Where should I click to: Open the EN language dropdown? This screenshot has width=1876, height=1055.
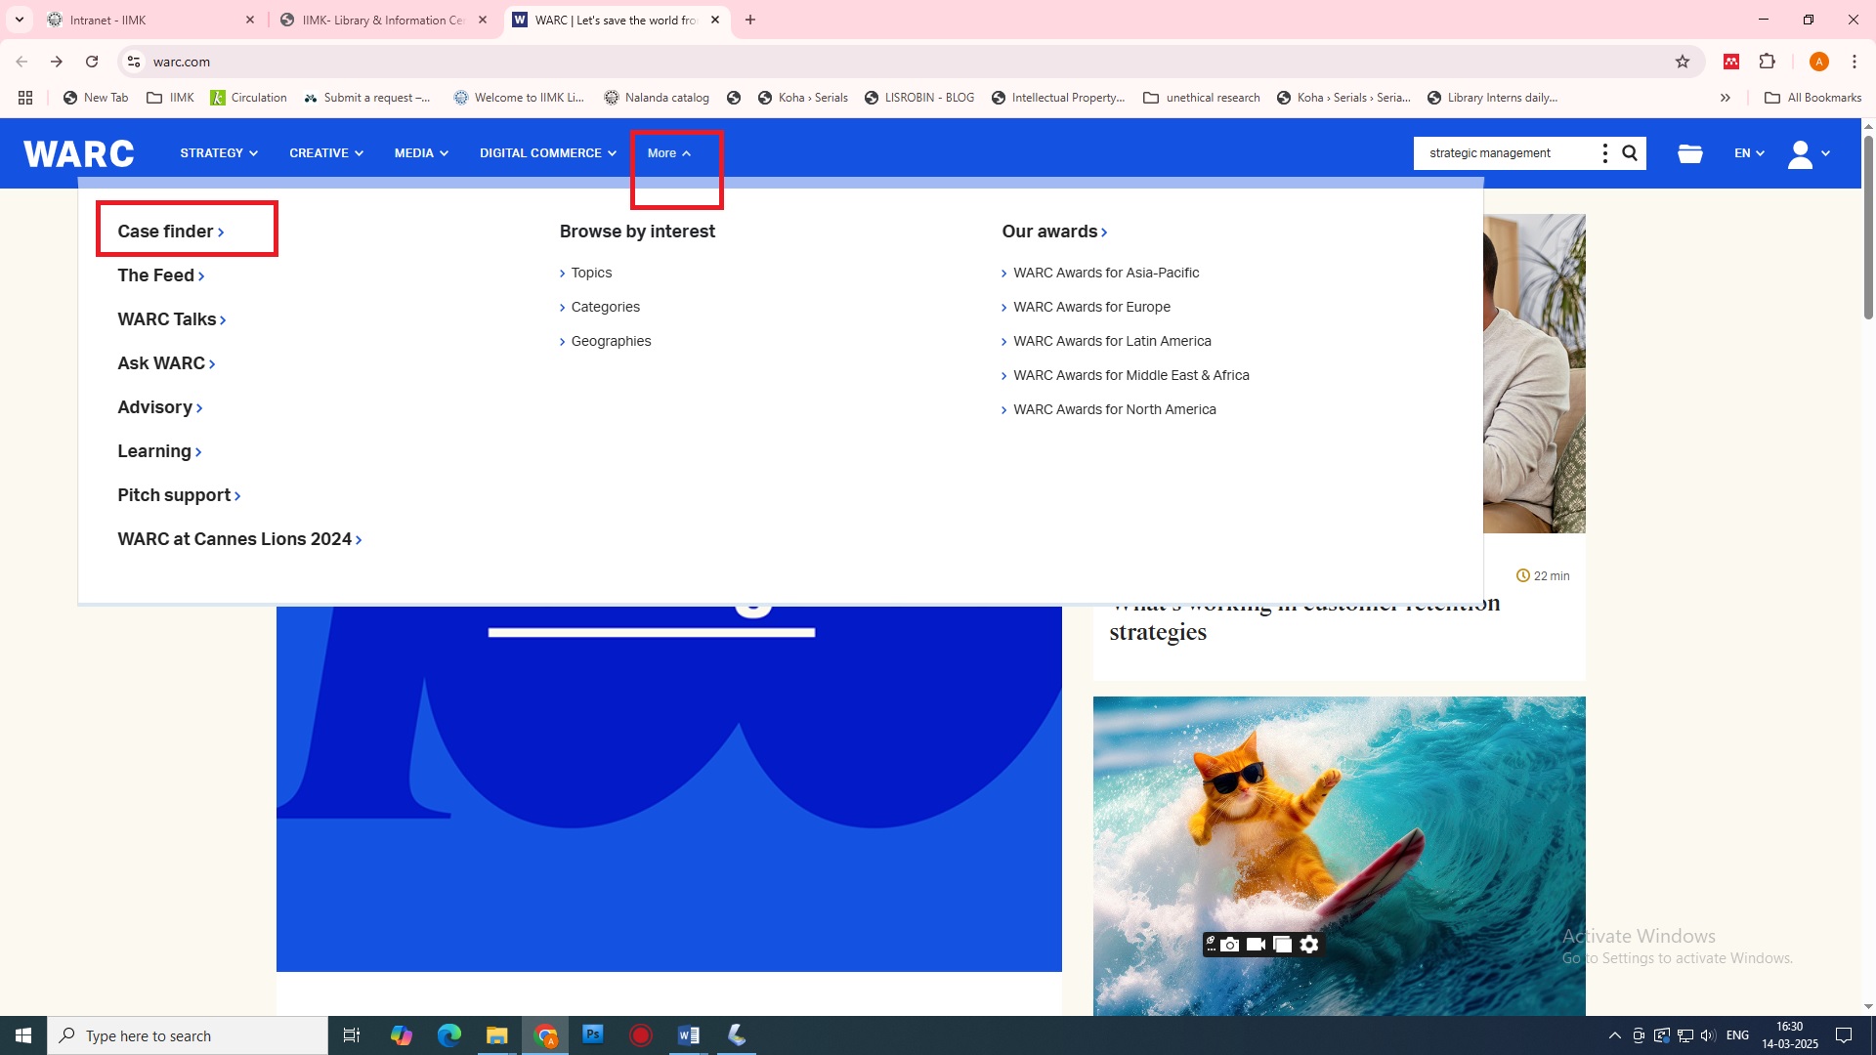[1749, 153]
